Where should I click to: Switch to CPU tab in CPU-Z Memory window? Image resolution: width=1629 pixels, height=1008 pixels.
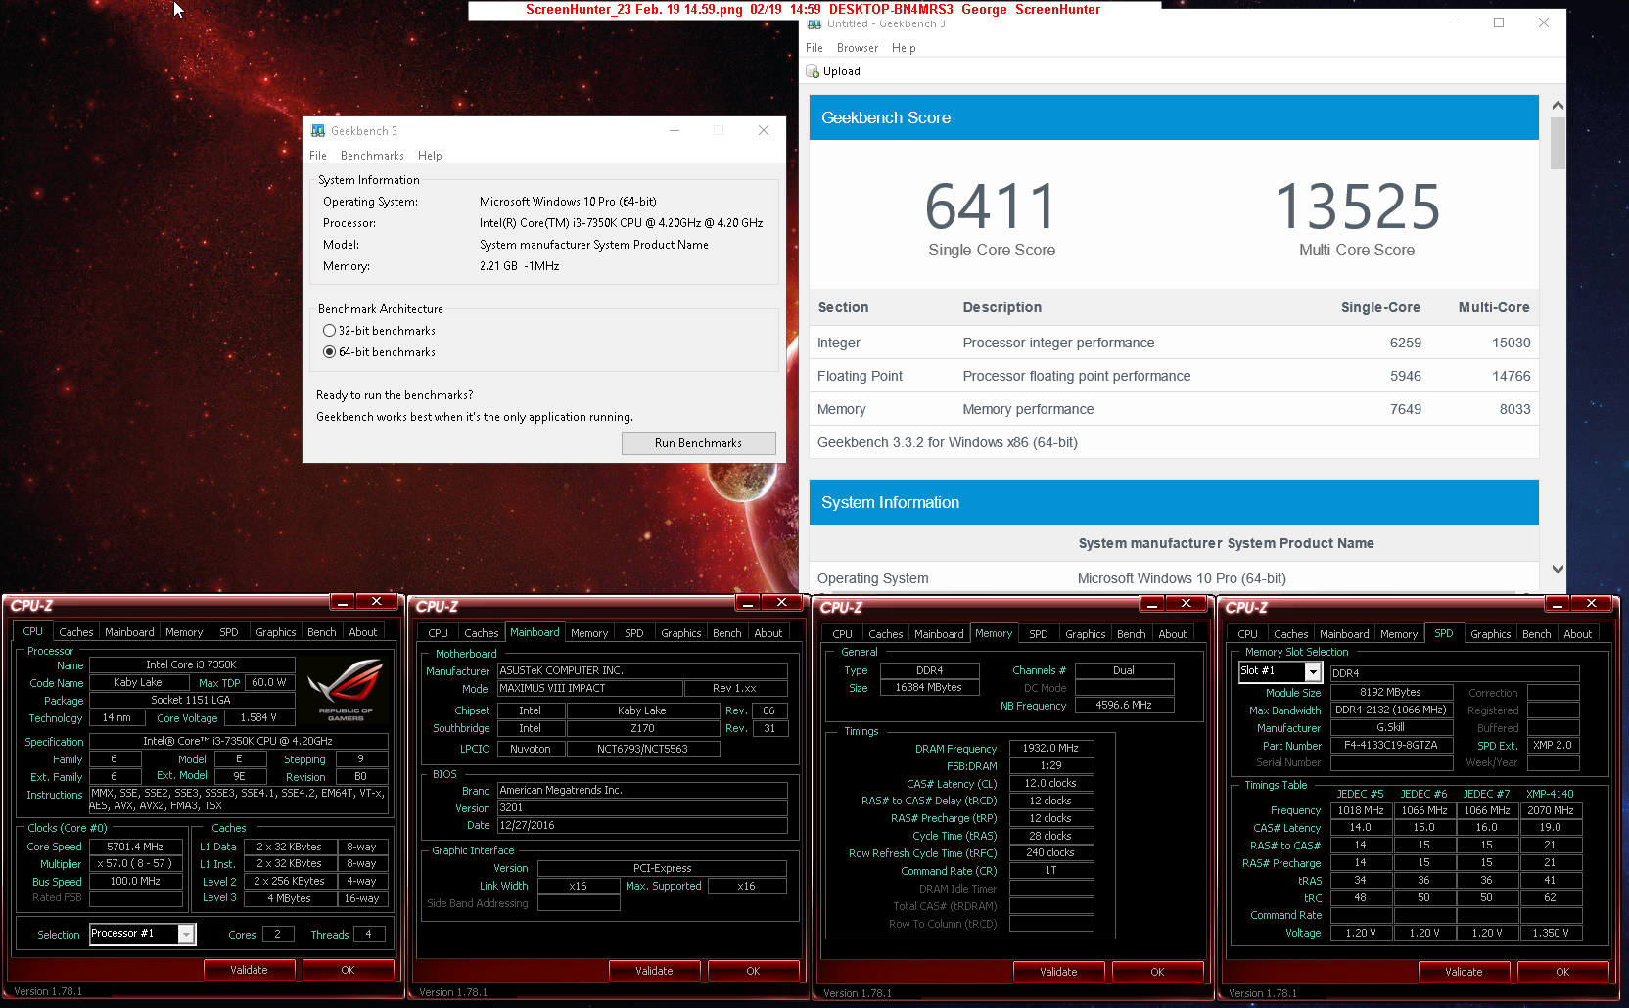[x=843, y=634]
